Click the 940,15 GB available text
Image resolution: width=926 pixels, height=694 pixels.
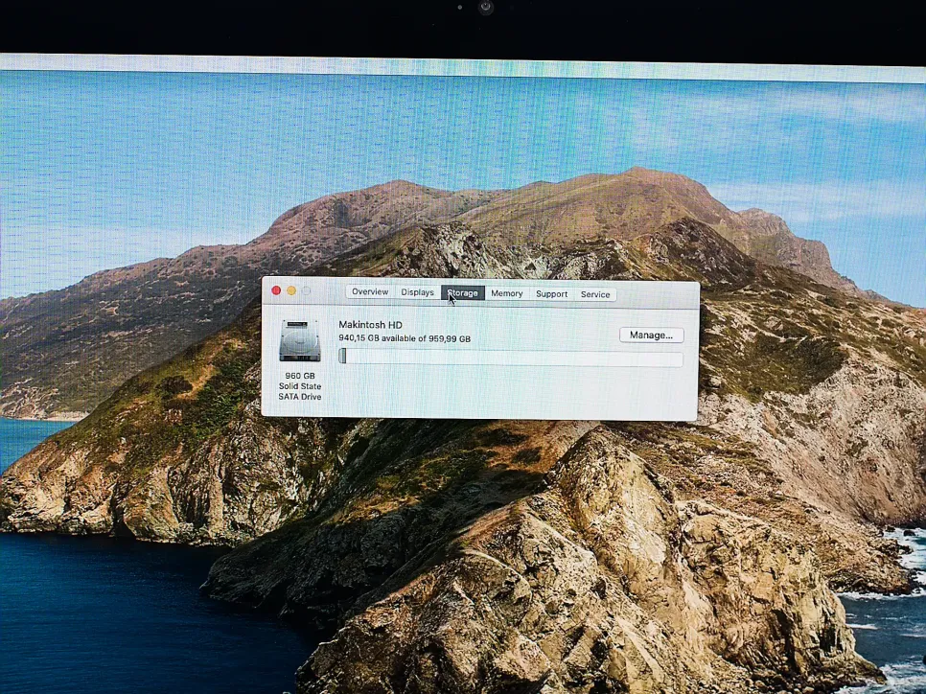point(405,338)
